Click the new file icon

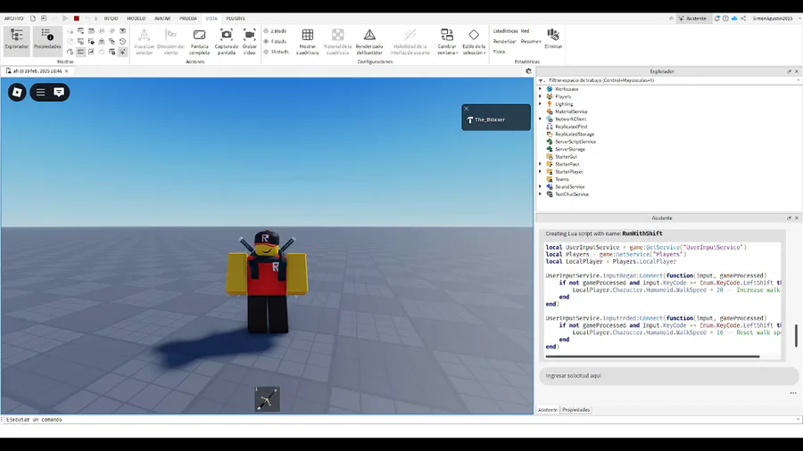pos(33,19)
